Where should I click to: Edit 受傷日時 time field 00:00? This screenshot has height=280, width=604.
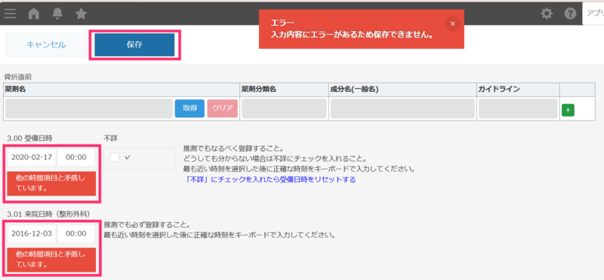point(76,157)
